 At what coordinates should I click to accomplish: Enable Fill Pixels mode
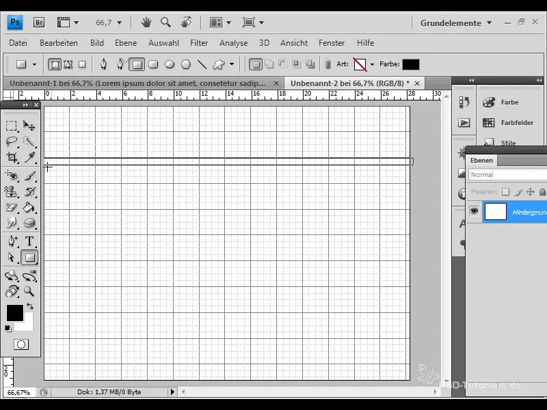tap(82, 64)
